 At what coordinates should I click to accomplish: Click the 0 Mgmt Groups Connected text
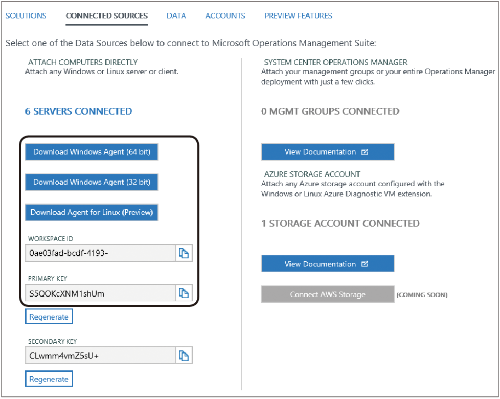[330, 112]
